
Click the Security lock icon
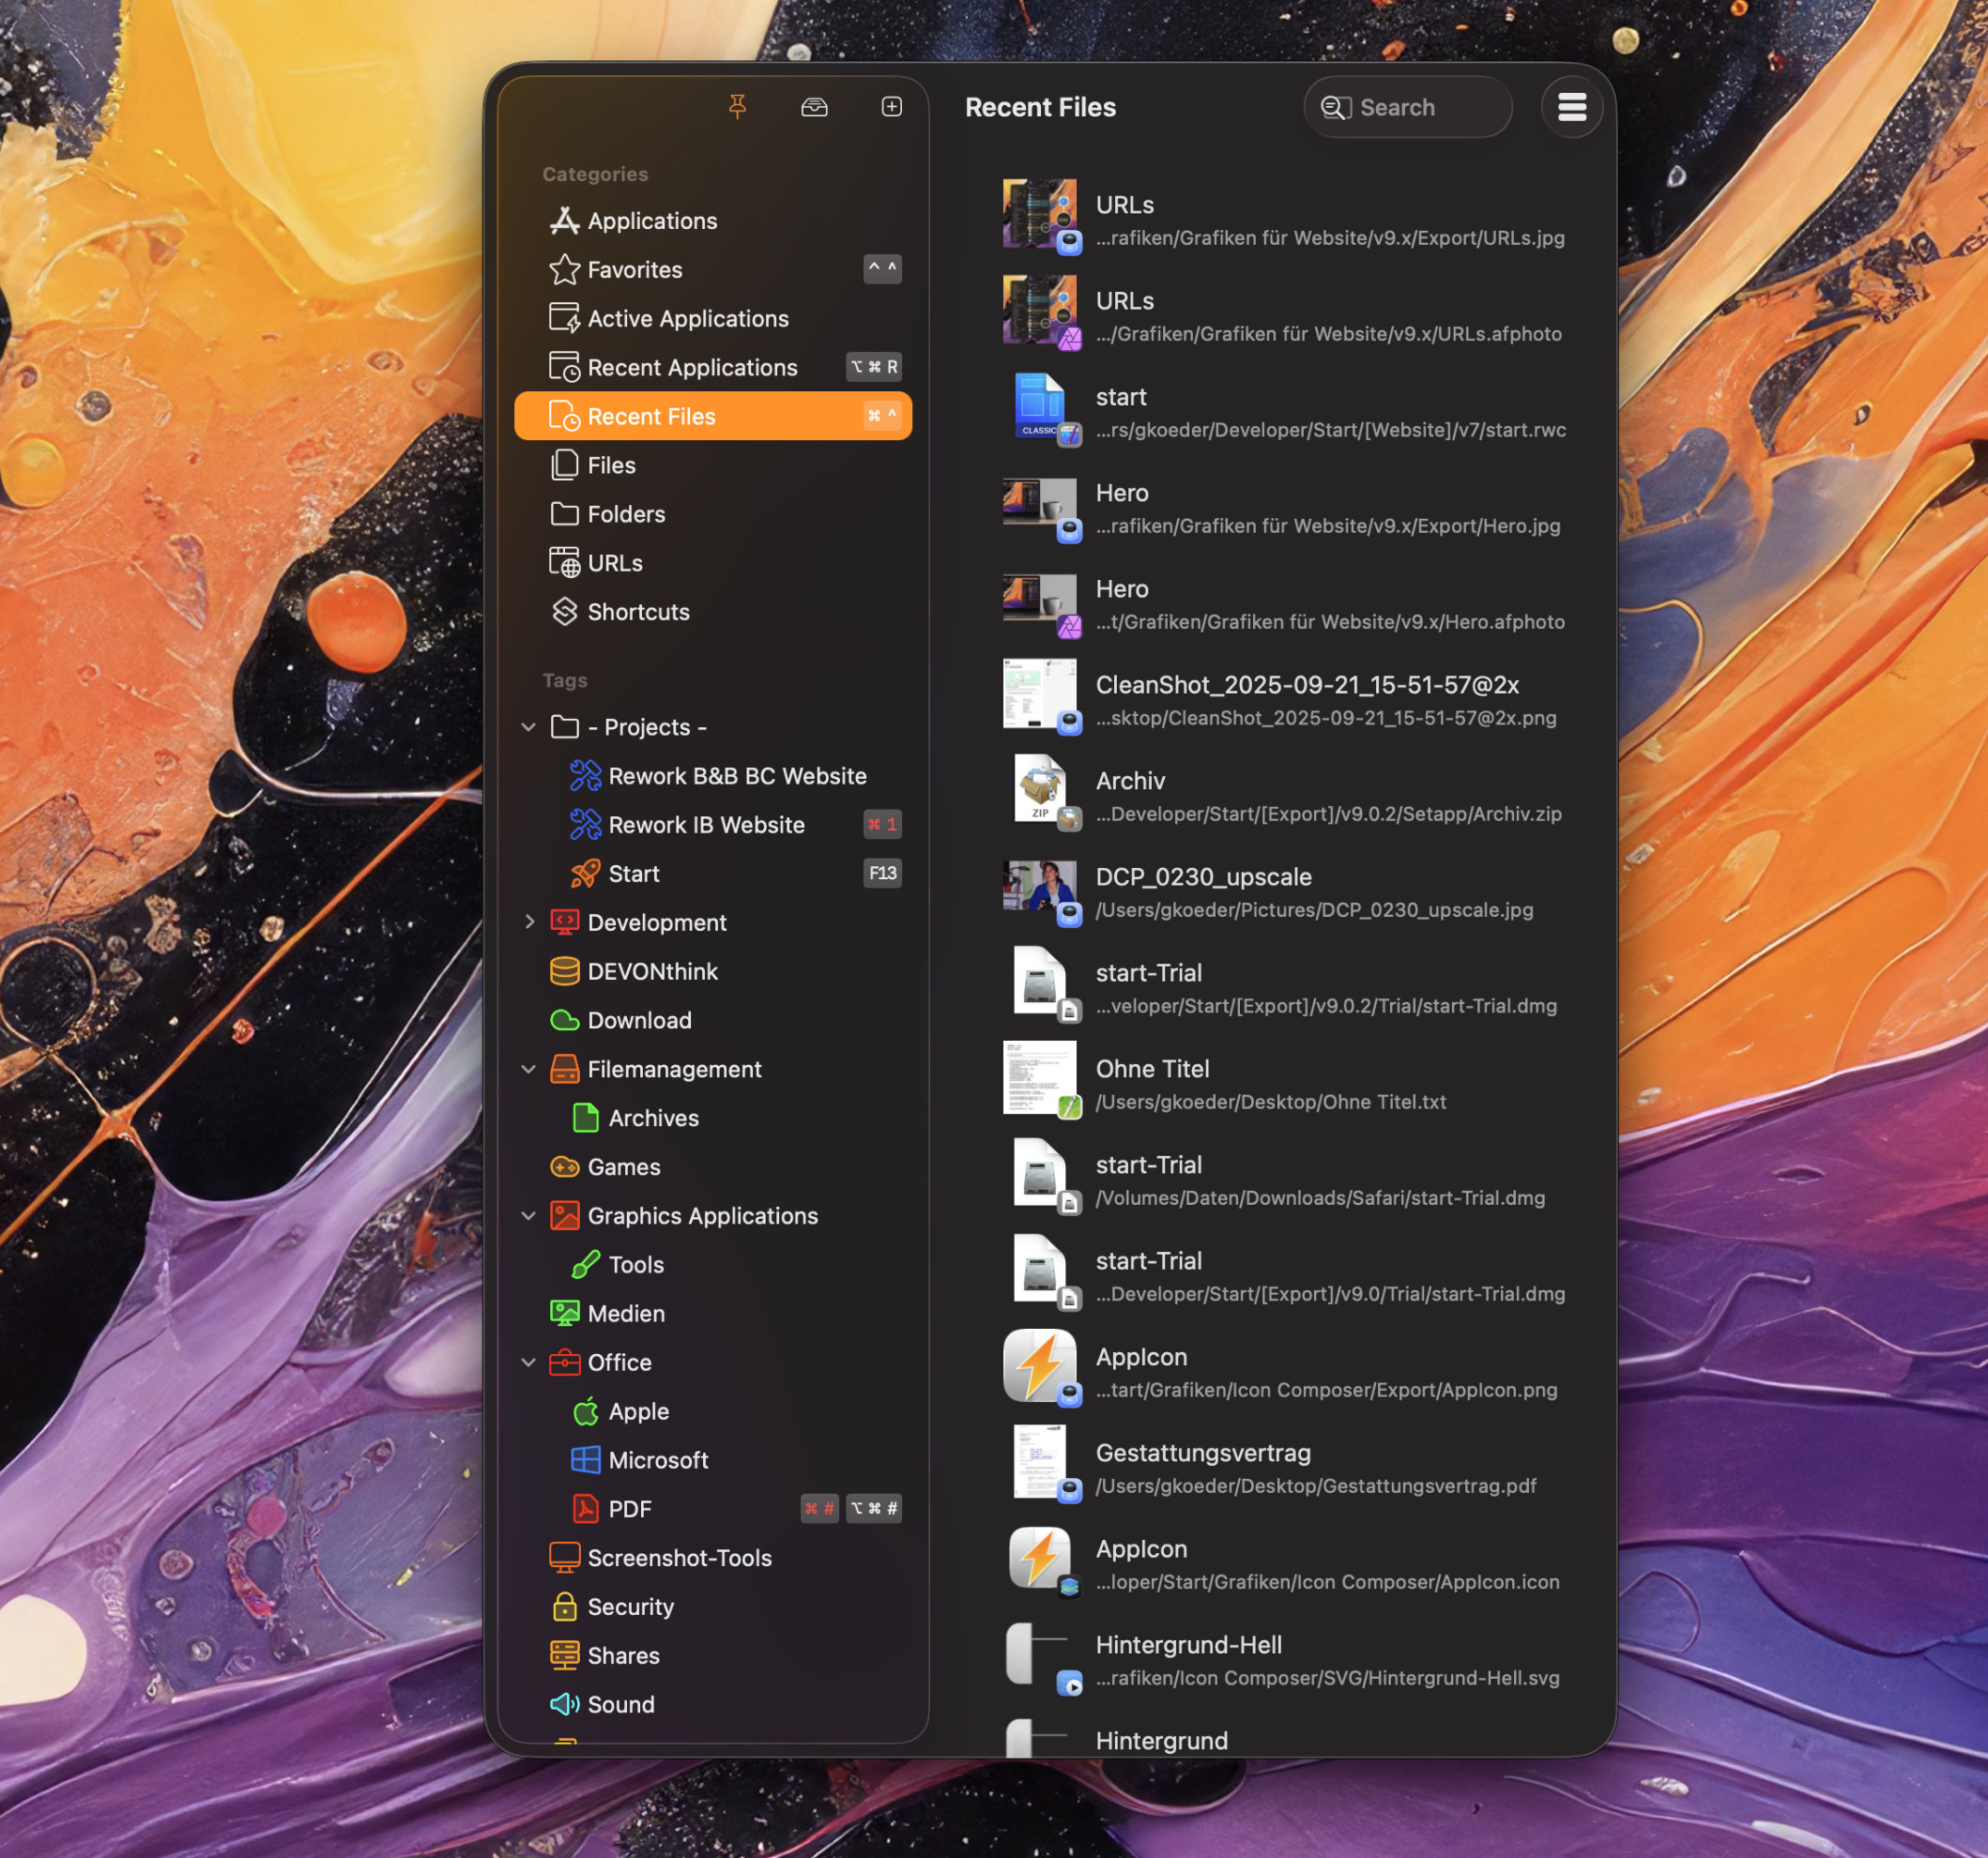pyautogui.click(x=564, y=1606)
